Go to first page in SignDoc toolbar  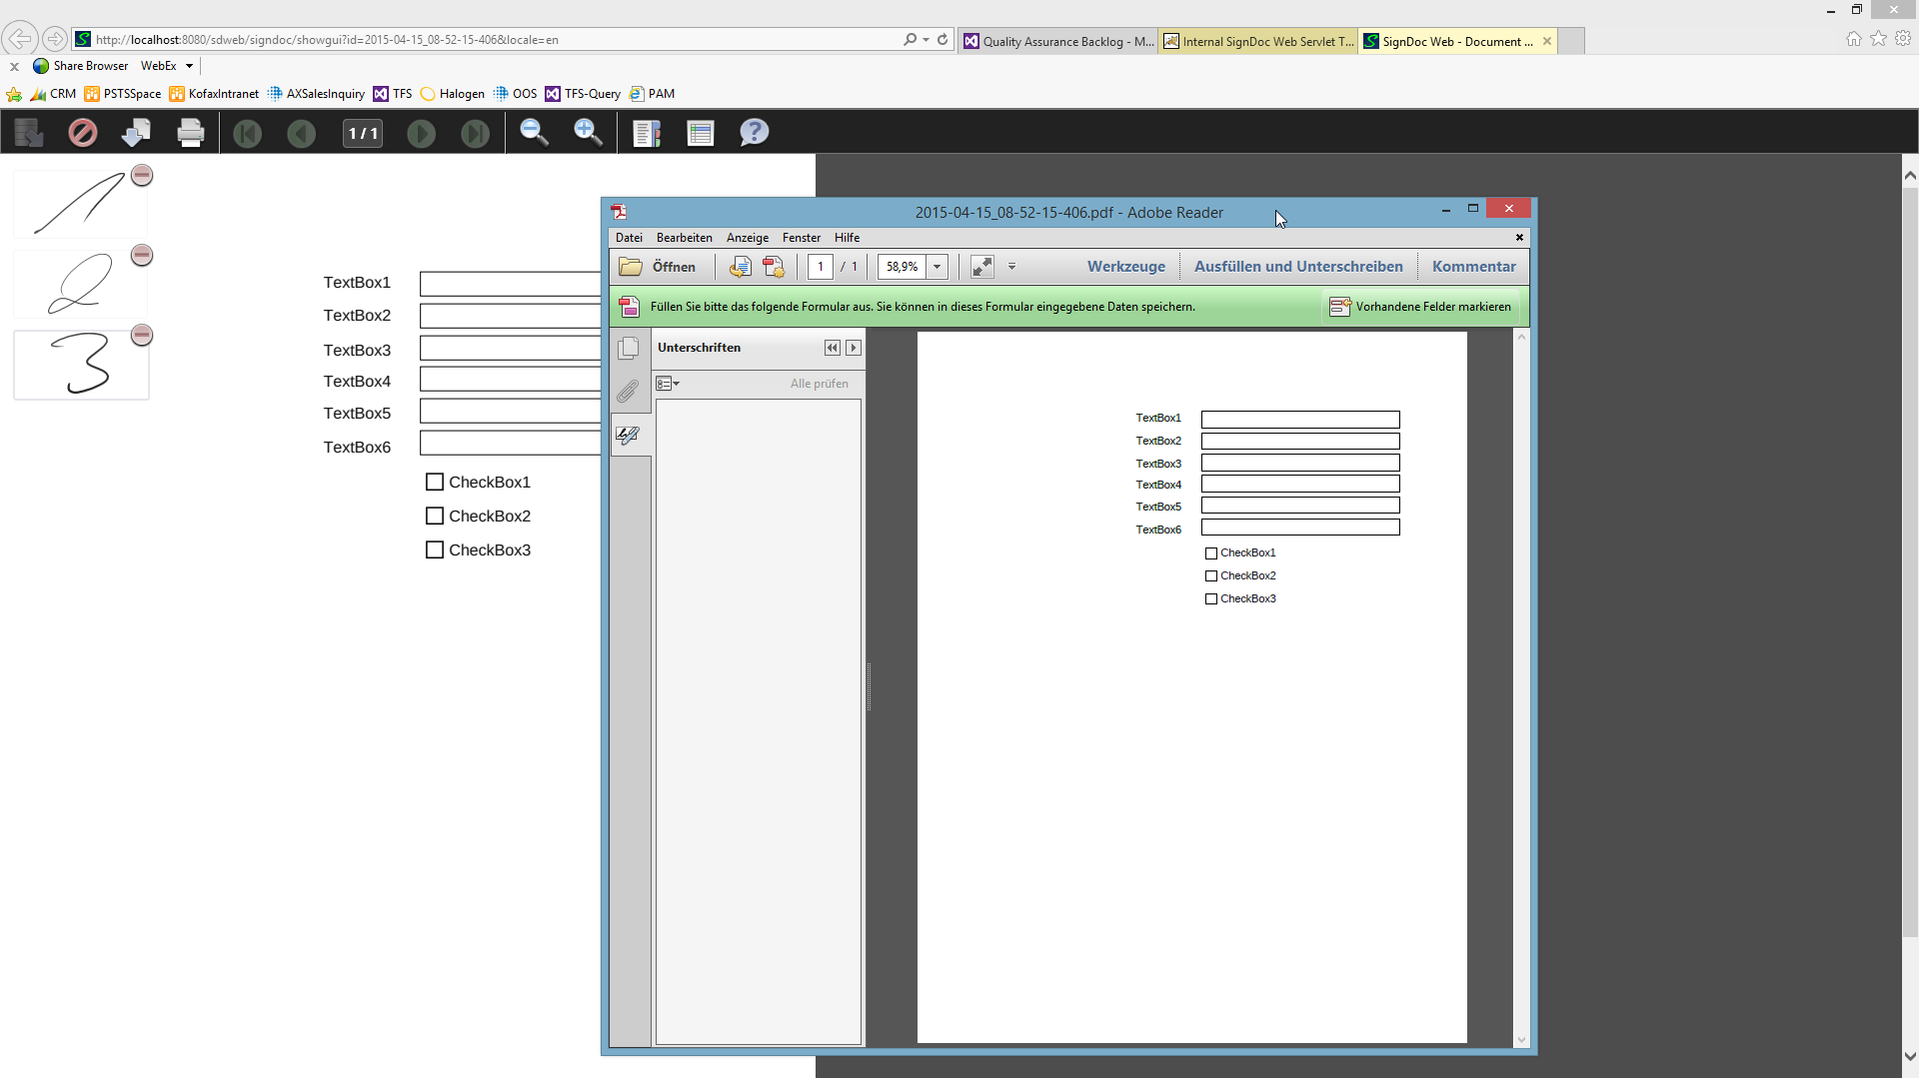coord(247,133)
